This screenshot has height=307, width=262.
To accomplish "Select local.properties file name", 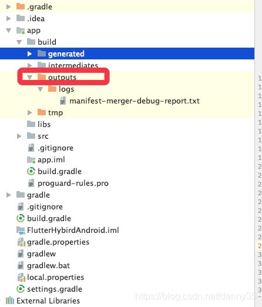I will click(x=55, y=278).
